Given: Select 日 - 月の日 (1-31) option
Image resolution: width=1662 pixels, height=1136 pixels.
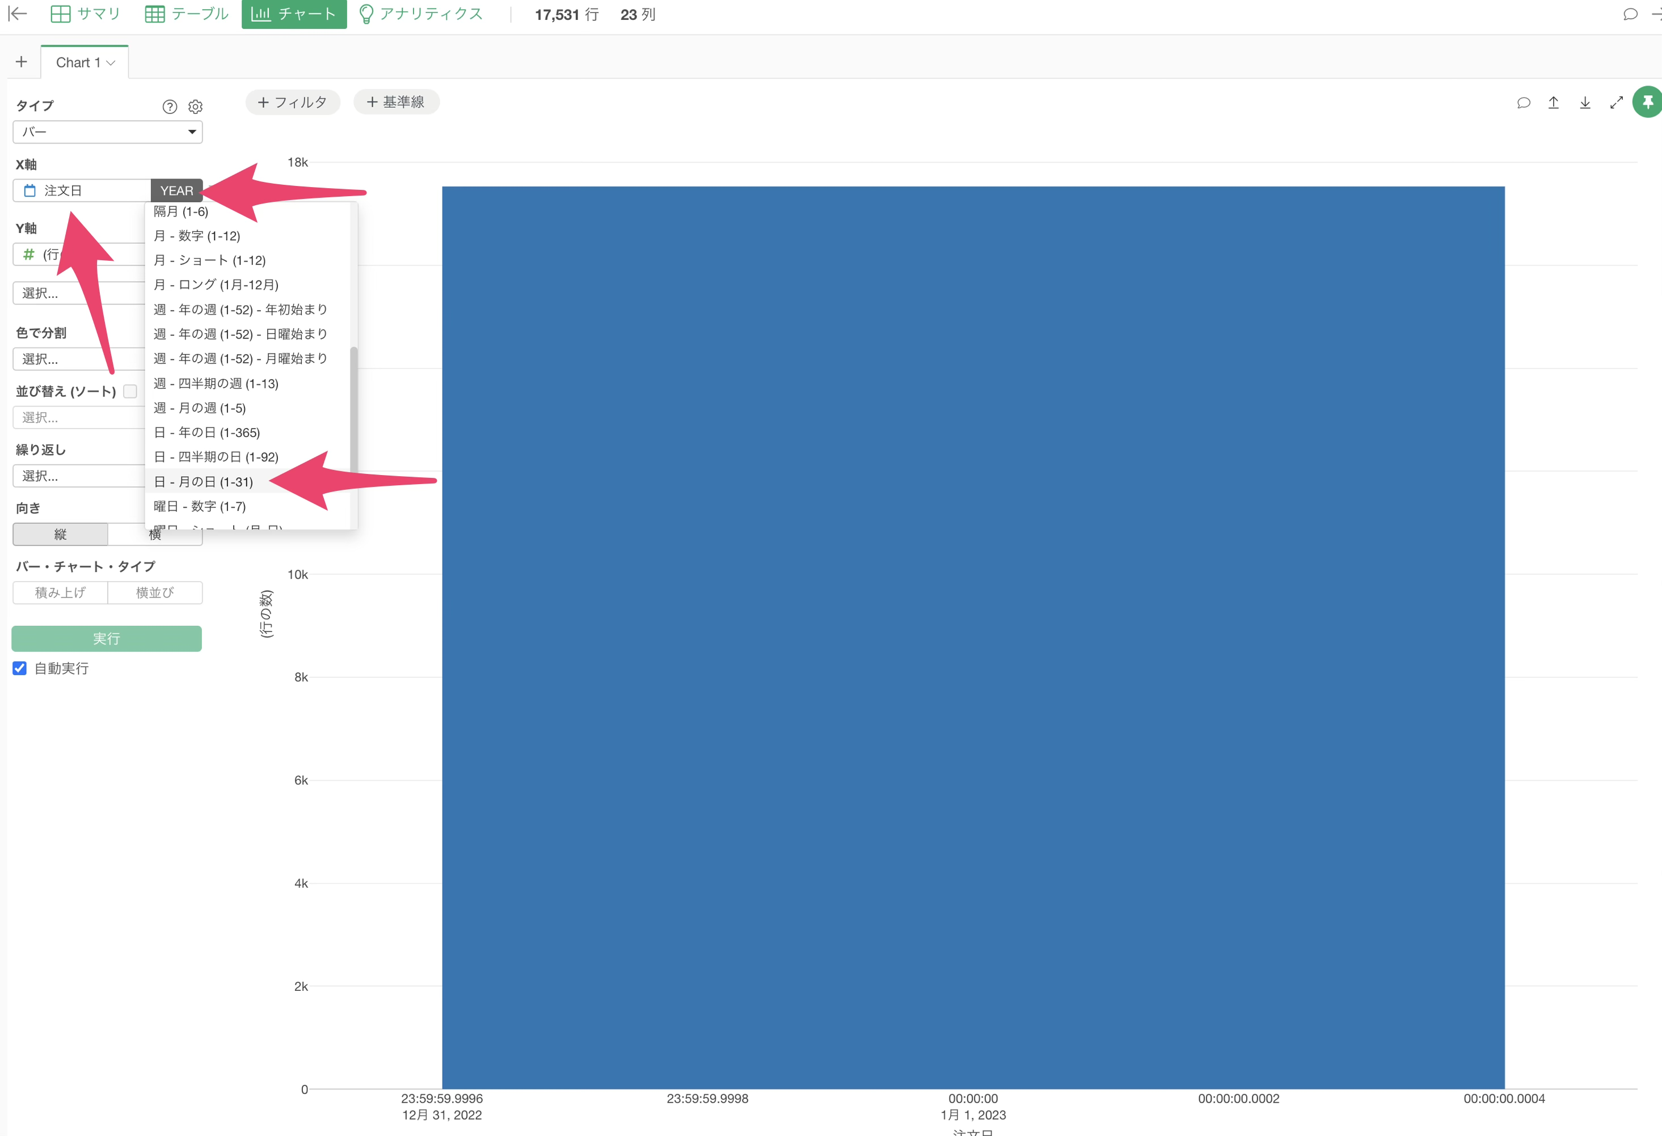Looking at the screenshot, I should point(204,481).
